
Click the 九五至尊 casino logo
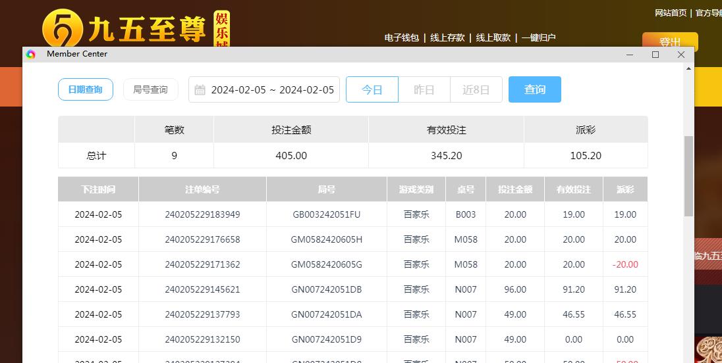tap(135, 28)
